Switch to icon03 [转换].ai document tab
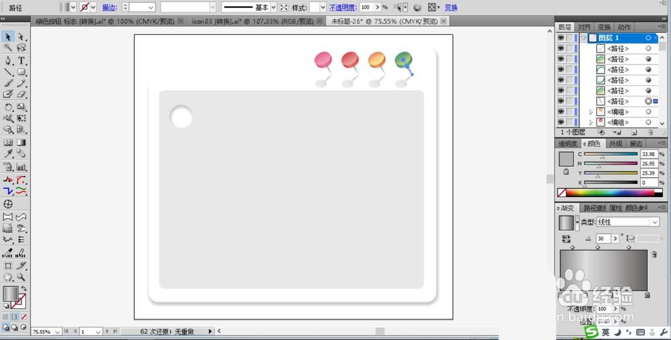 click(x=252, y=21)
